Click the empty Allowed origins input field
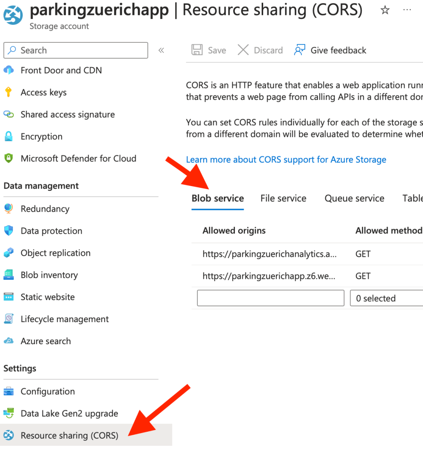This screenshot has width=423, height=452. tap(270, 298)
